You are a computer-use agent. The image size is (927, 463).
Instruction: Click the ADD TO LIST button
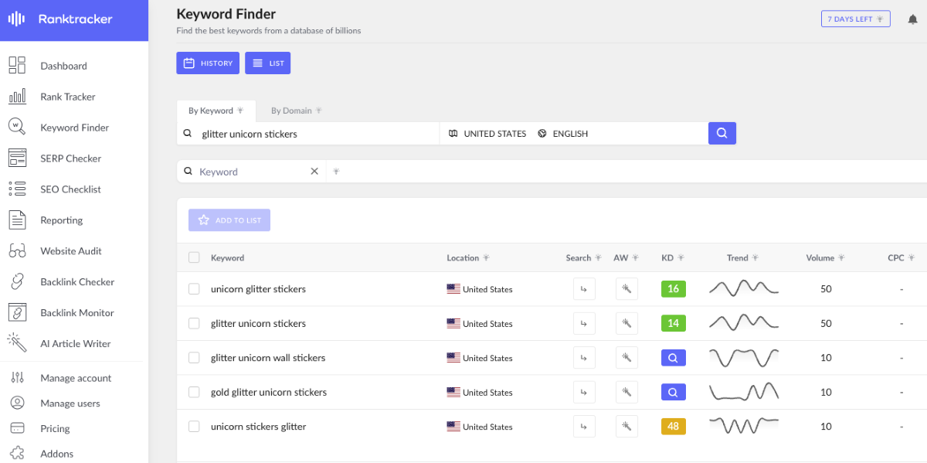[229, 220]
